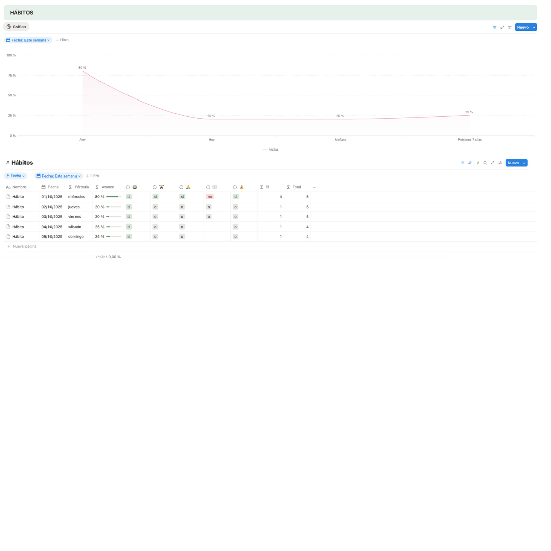Toggle tea cup 'sí' status in jueves row
This screenshot has height=551, width=551.
click(129, 207)
